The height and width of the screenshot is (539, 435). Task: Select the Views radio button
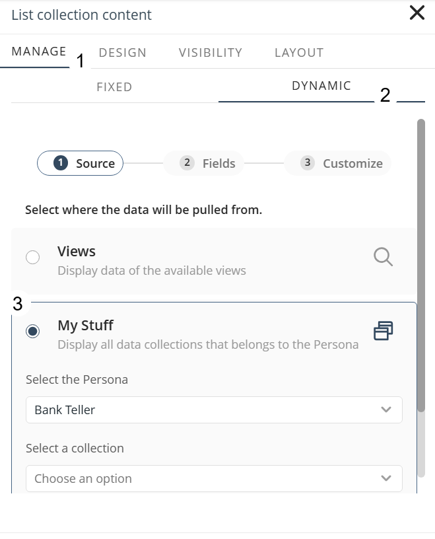(x=33, y=257)
